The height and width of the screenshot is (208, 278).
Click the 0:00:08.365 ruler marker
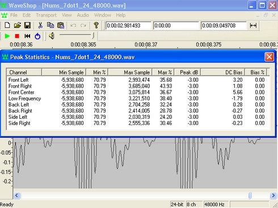pos(83,45)
